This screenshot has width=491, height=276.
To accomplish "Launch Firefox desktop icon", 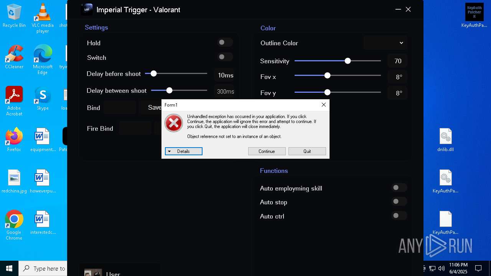I will [14, 140].
